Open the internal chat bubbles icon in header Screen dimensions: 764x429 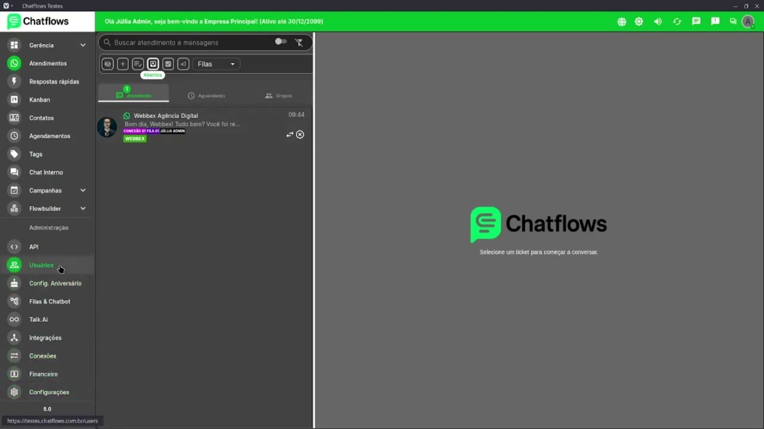click(733, 21)
